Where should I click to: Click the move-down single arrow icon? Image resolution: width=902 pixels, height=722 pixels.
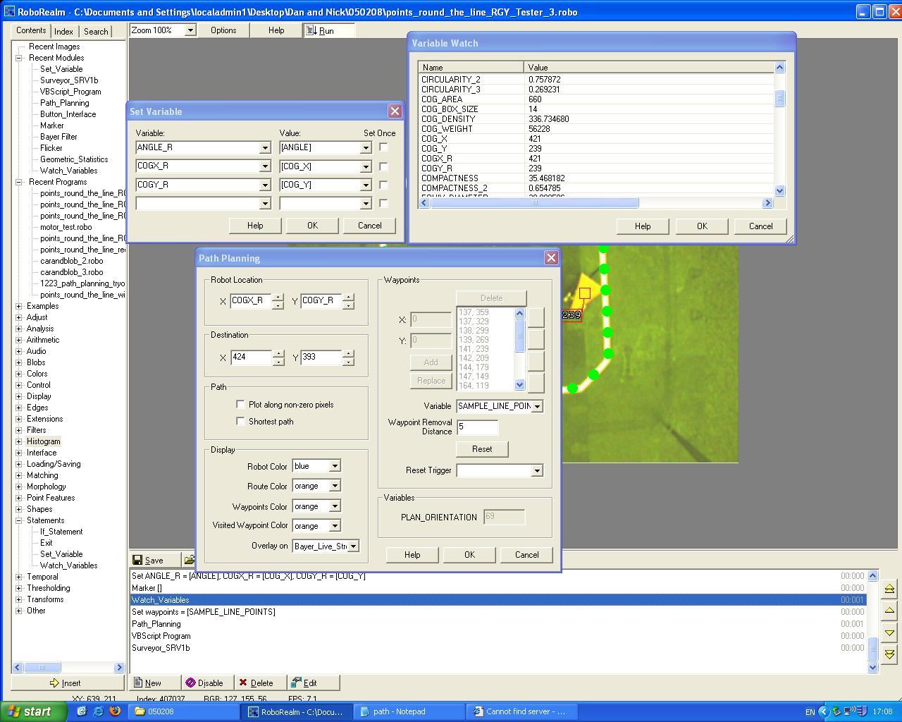point(889,632)
